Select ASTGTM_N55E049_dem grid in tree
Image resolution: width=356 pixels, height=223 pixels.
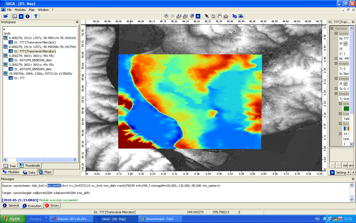click(33, 69)
